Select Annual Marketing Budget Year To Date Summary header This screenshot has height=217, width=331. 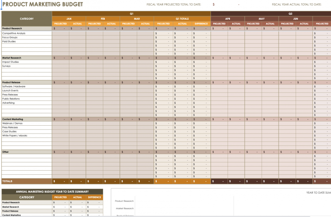click(x=52, y=191)
